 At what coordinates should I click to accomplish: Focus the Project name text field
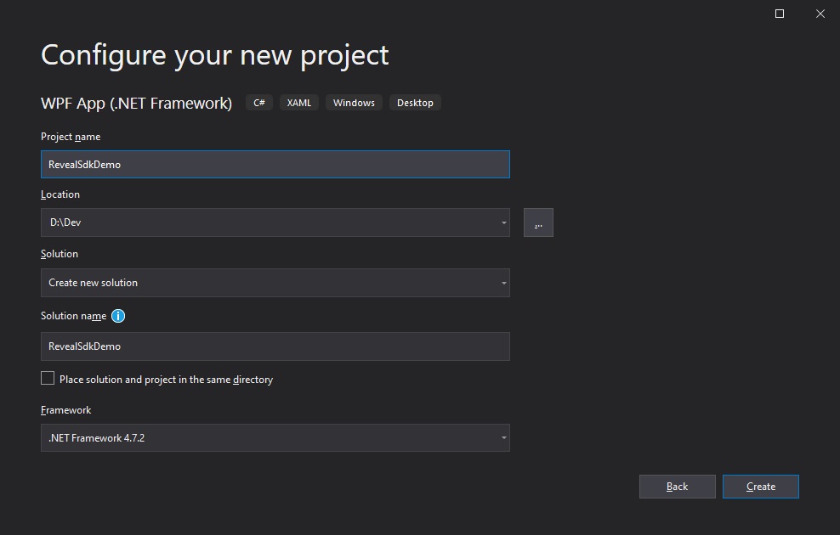[x=275, y=164]
